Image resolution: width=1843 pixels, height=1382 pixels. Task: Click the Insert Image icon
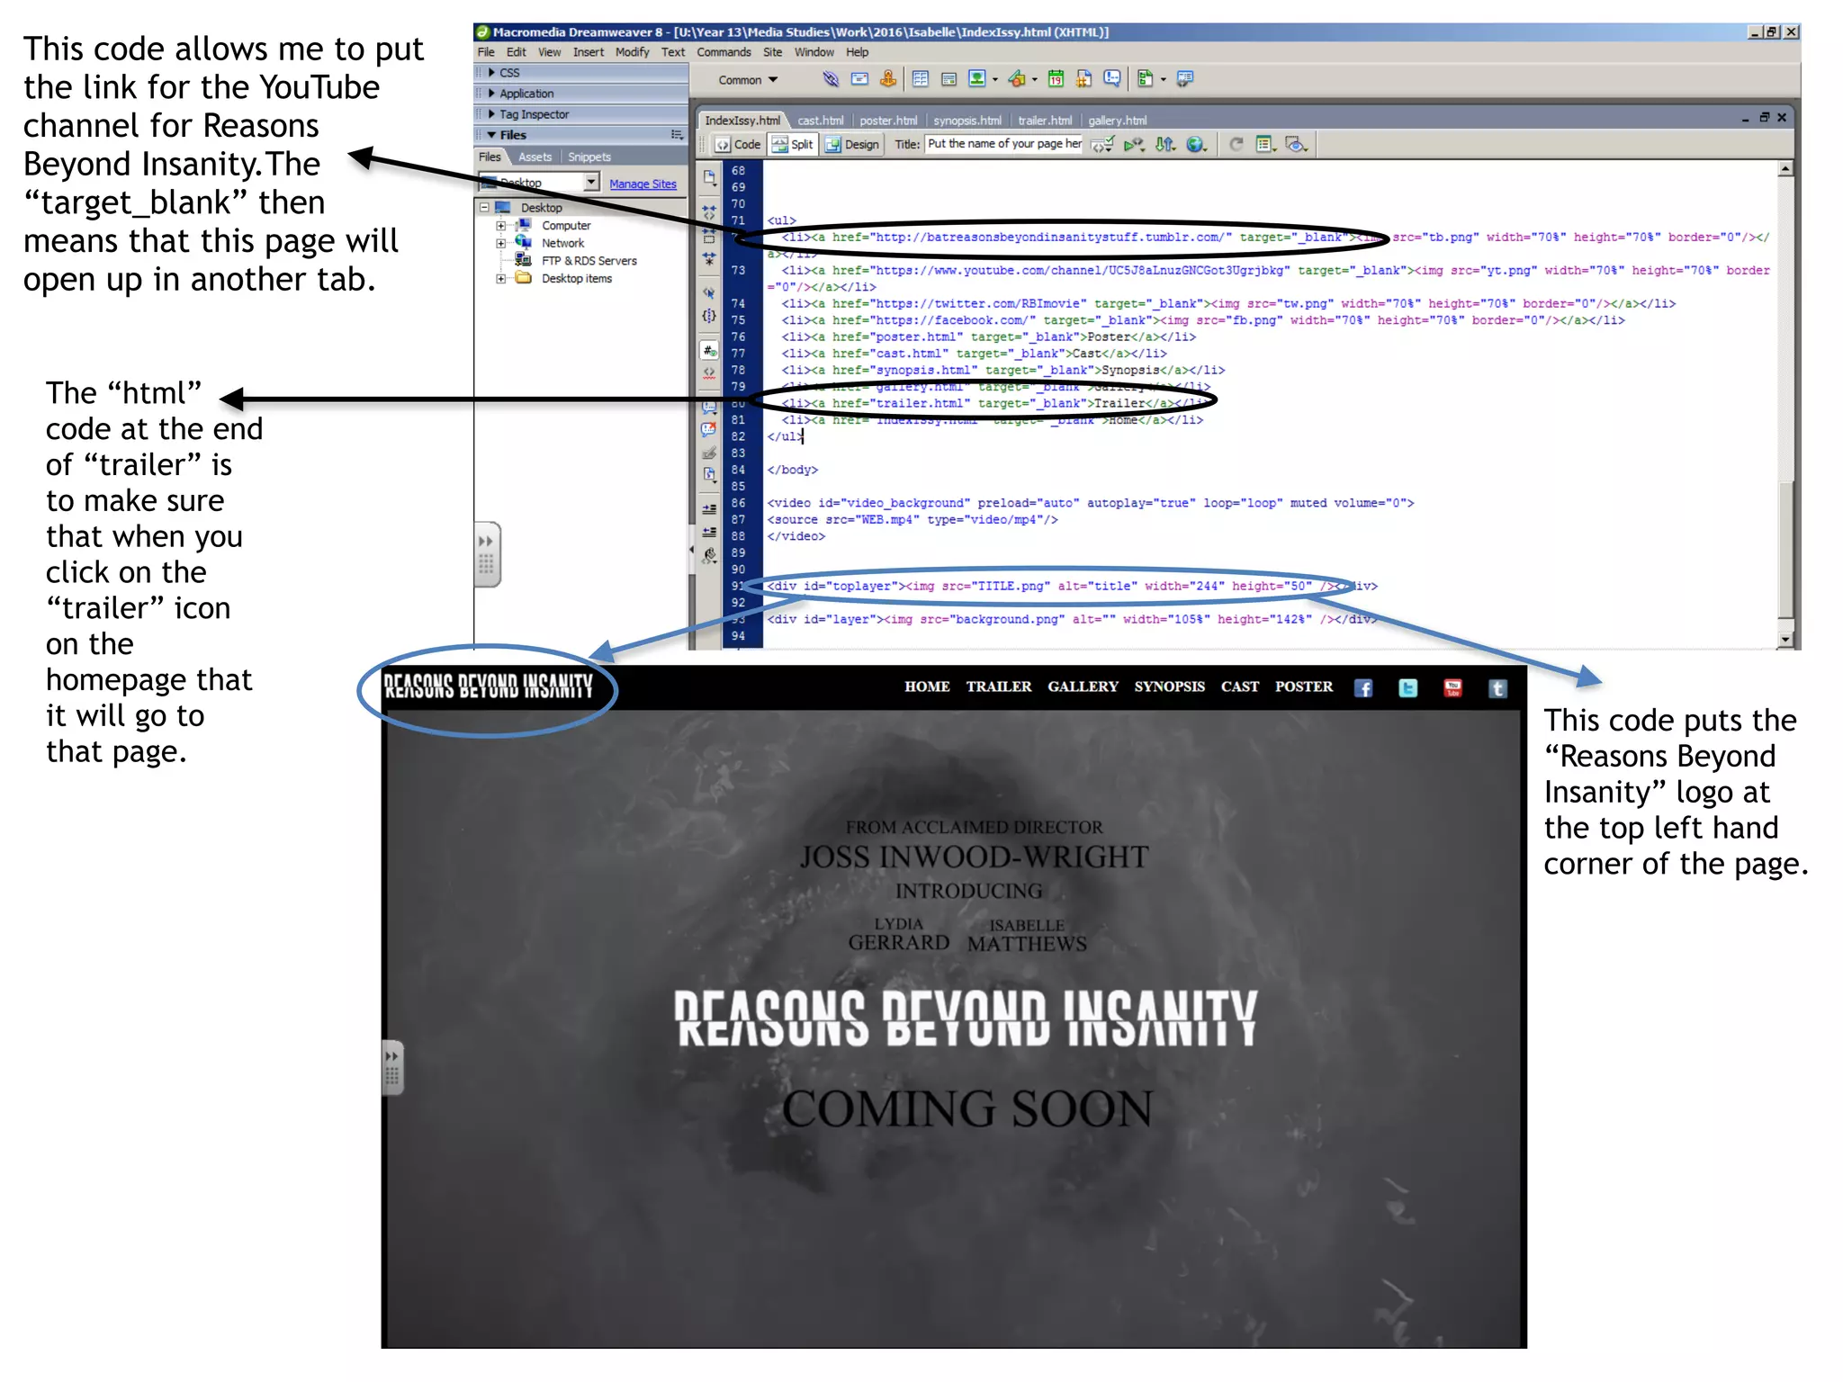(976, 79)
